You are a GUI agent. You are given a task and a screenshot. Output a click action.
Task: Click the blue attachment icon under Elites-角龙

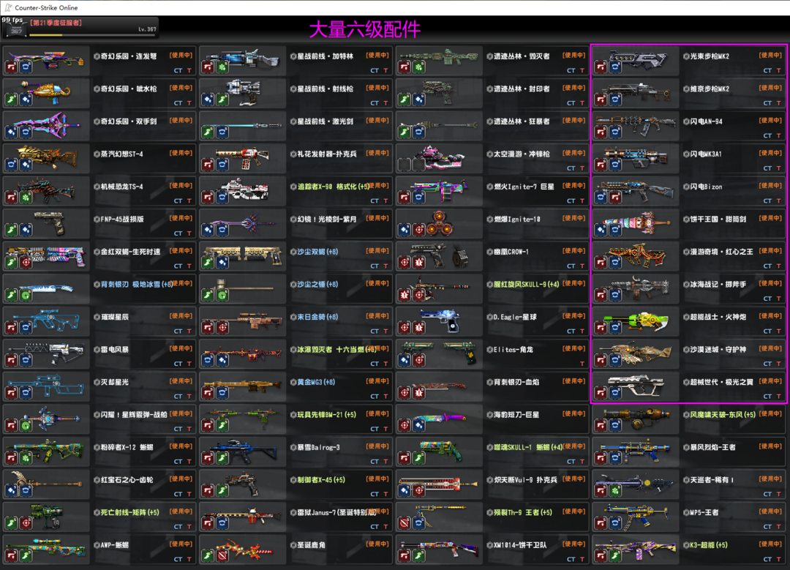[404, 360]
